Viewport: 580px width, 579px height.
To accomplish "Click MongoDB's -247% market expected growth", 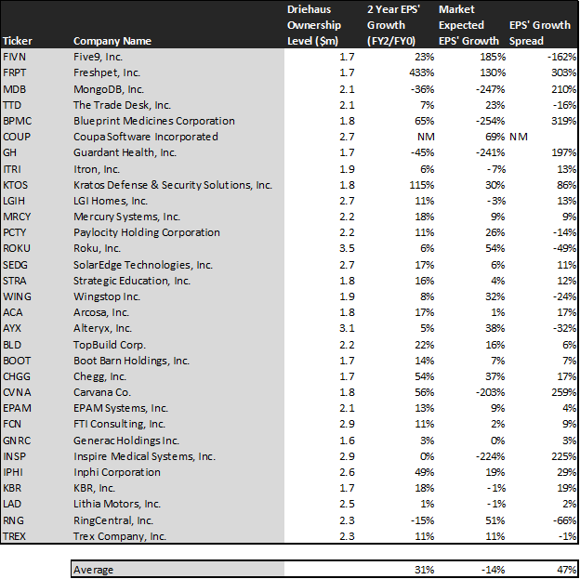I will 490,89.
